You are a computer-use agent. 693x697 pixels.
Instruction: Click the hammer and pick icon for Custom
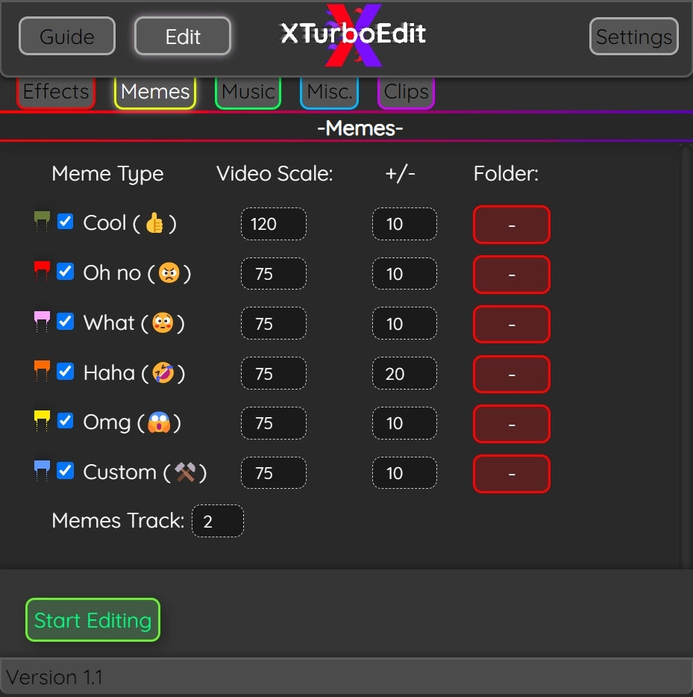pos(184,472)
